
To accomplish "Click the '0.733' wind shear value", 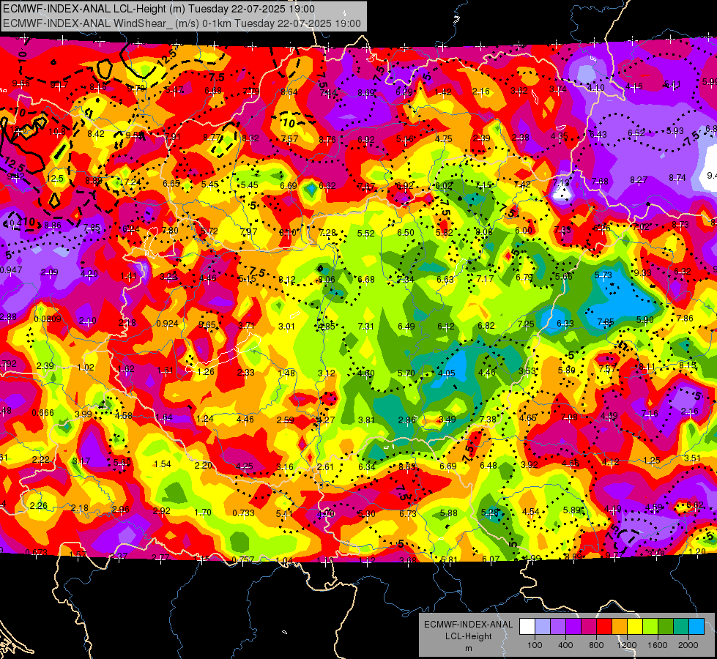I will [243, 513].
